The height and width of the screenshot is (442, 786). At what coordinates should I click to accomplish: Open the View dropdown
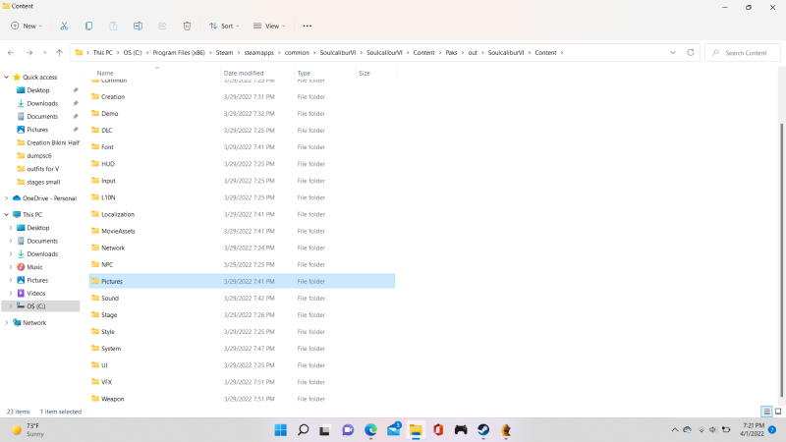pyautogui.click(x=269, y=27)
